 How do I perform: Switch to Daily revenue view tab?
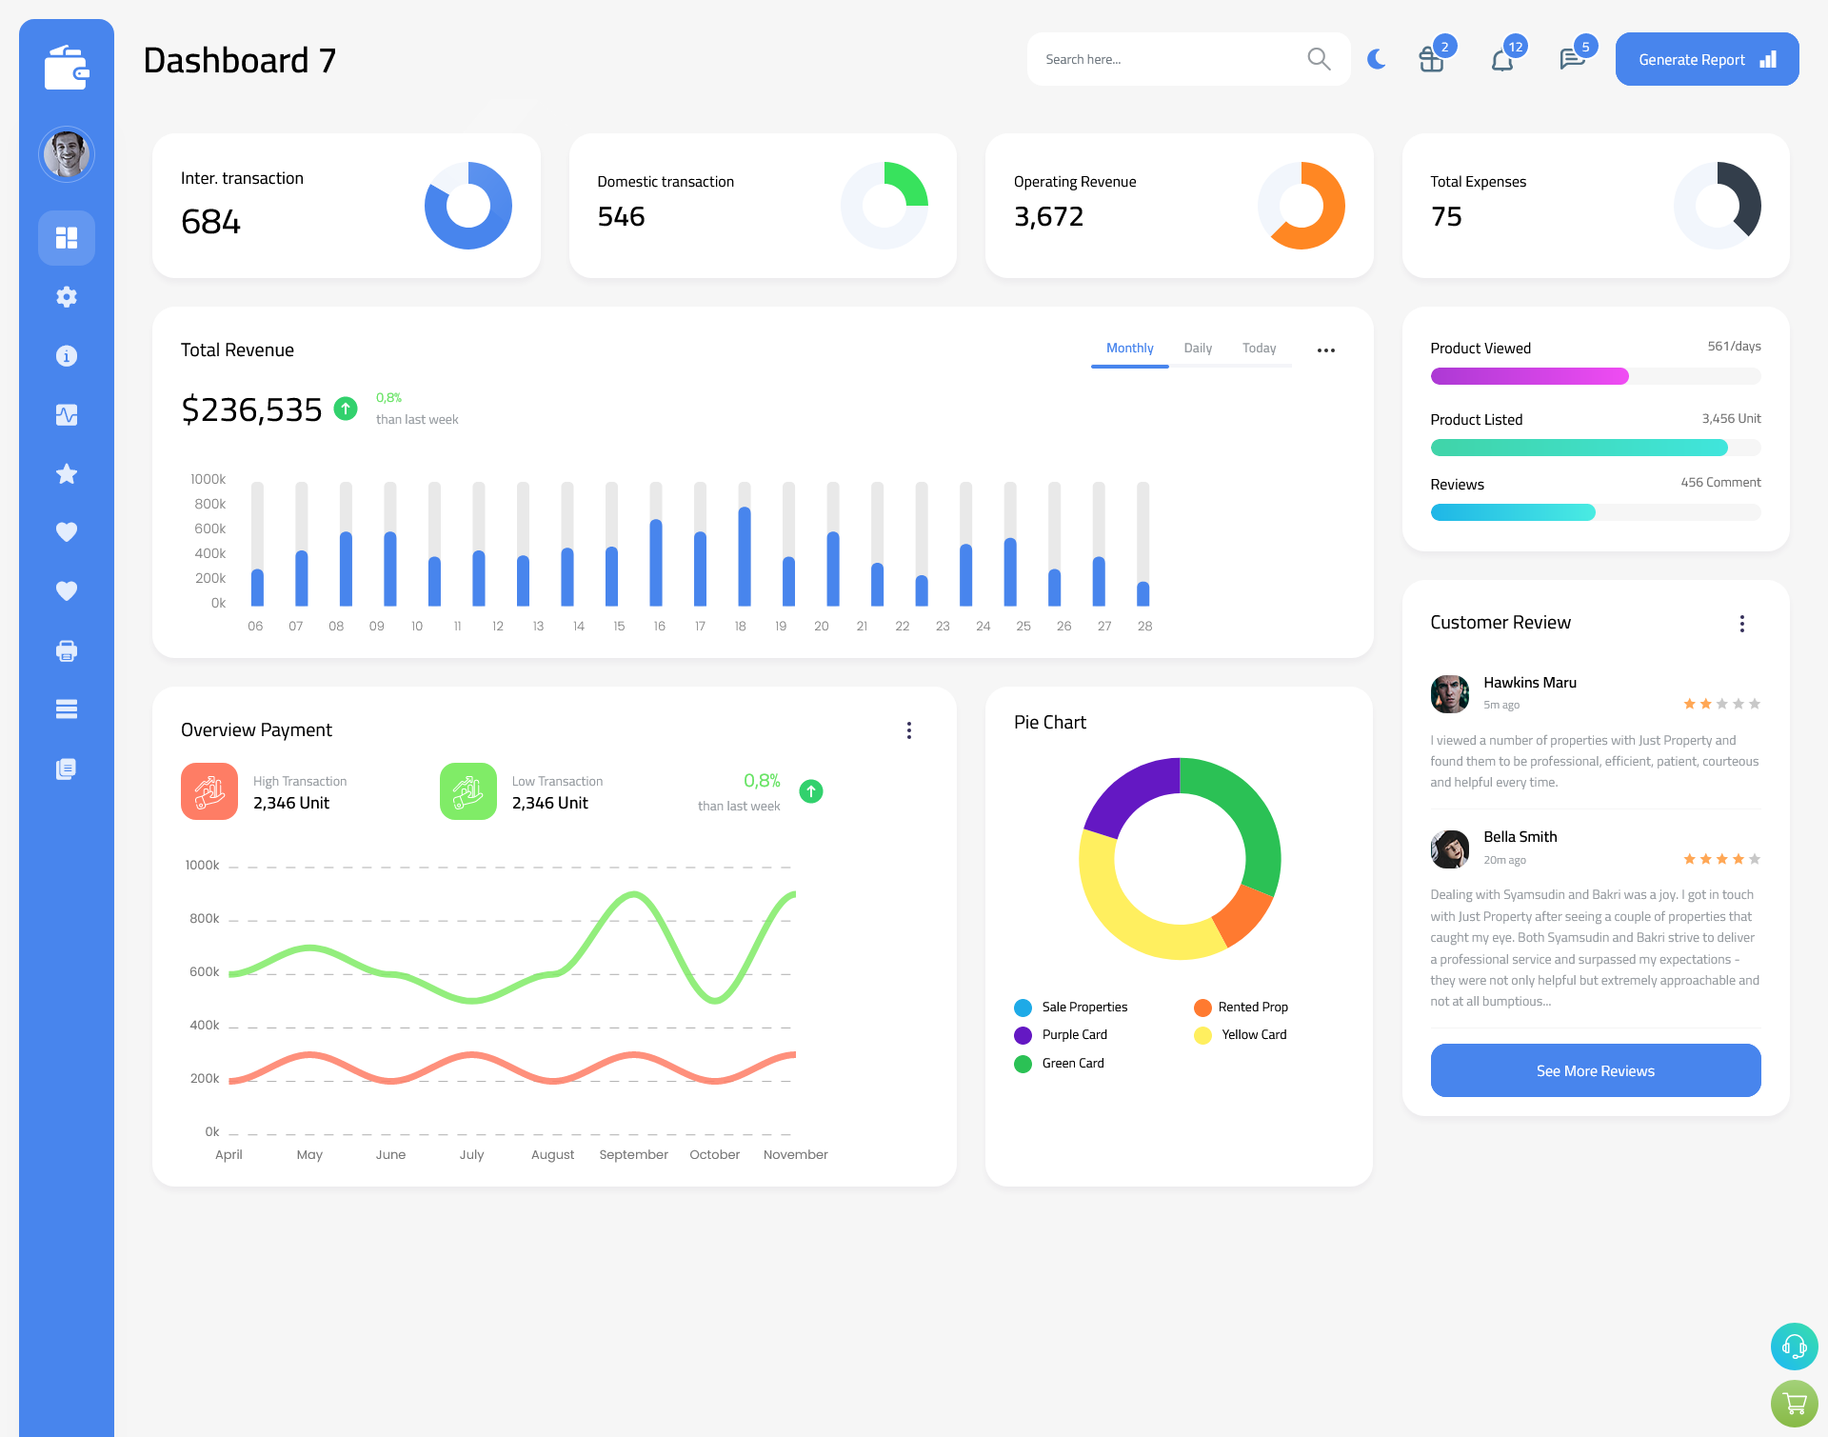coord(1198,349)
